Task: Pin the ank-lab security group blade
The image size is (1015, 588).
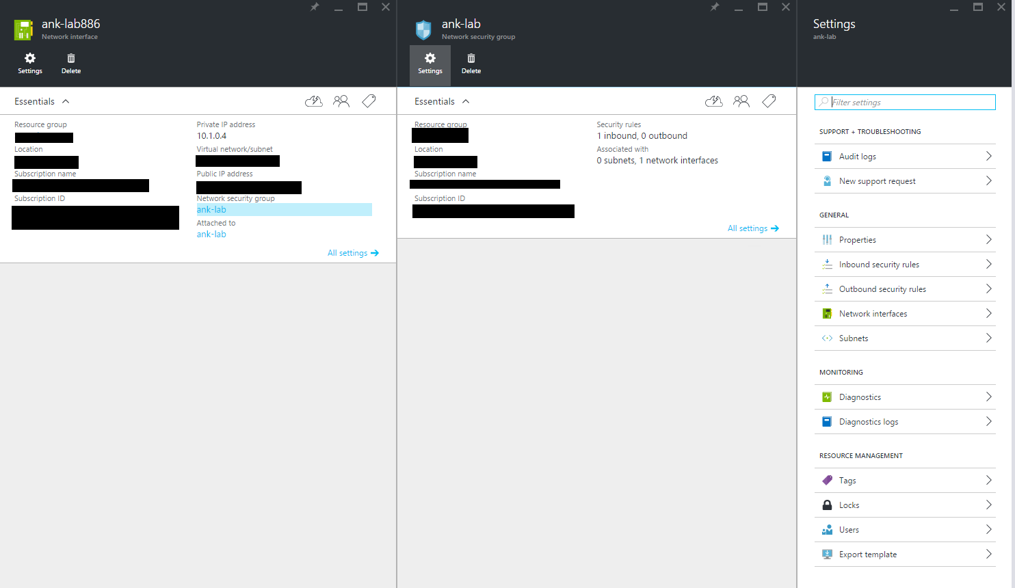Action: coord(715,7)
